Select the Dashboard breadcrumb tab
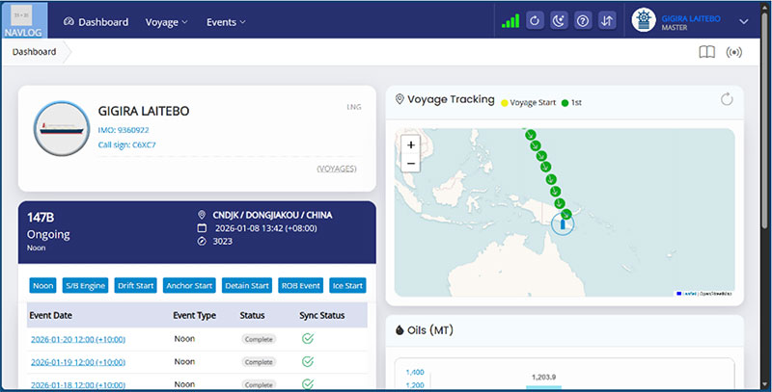The height and width of the screenshot is (392, 772). point(35,52)
